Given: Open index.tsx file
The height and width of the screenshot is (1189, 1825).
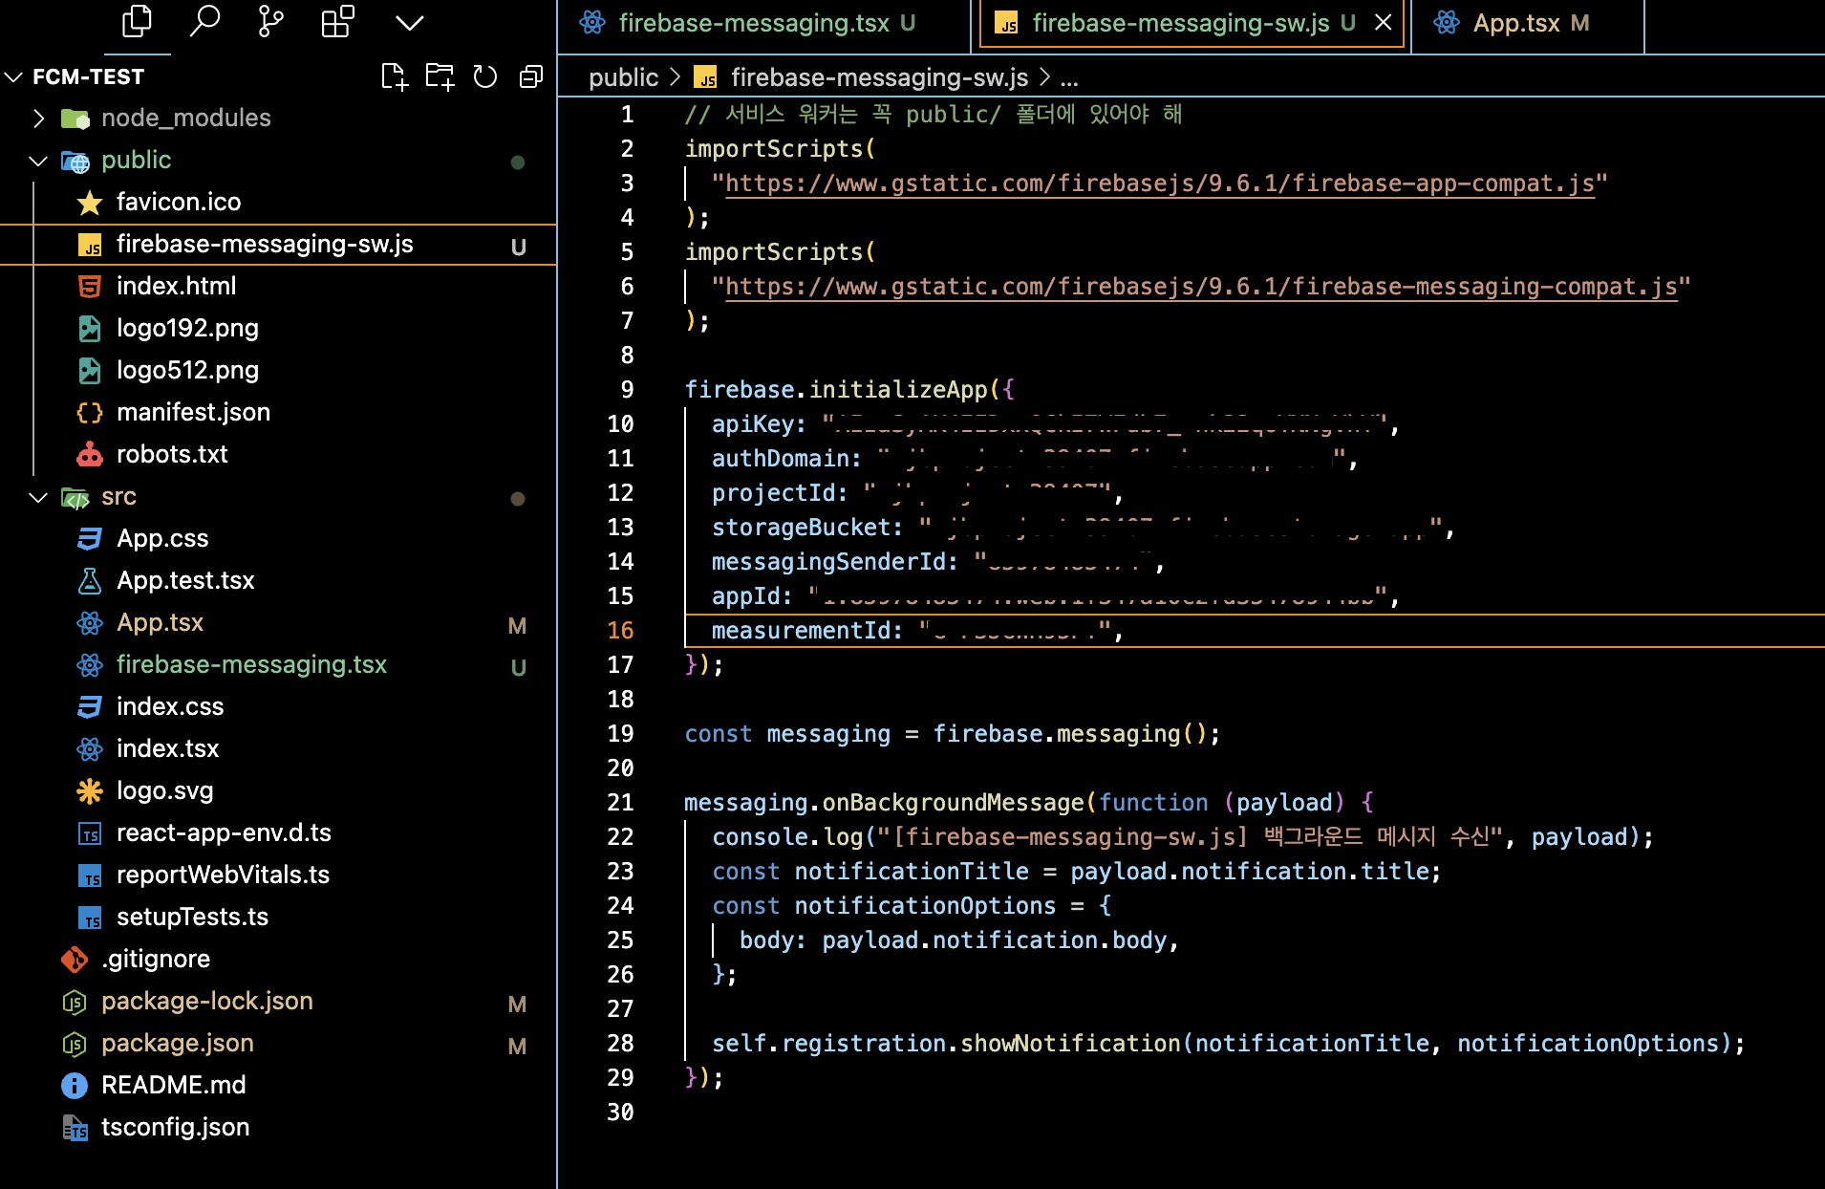Looking at the screenshot, I should click(x=167, y=748).
